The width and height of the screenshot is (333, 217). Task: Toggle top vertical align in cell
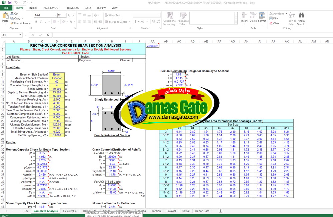pyautogui.click(x=80, y=15)
